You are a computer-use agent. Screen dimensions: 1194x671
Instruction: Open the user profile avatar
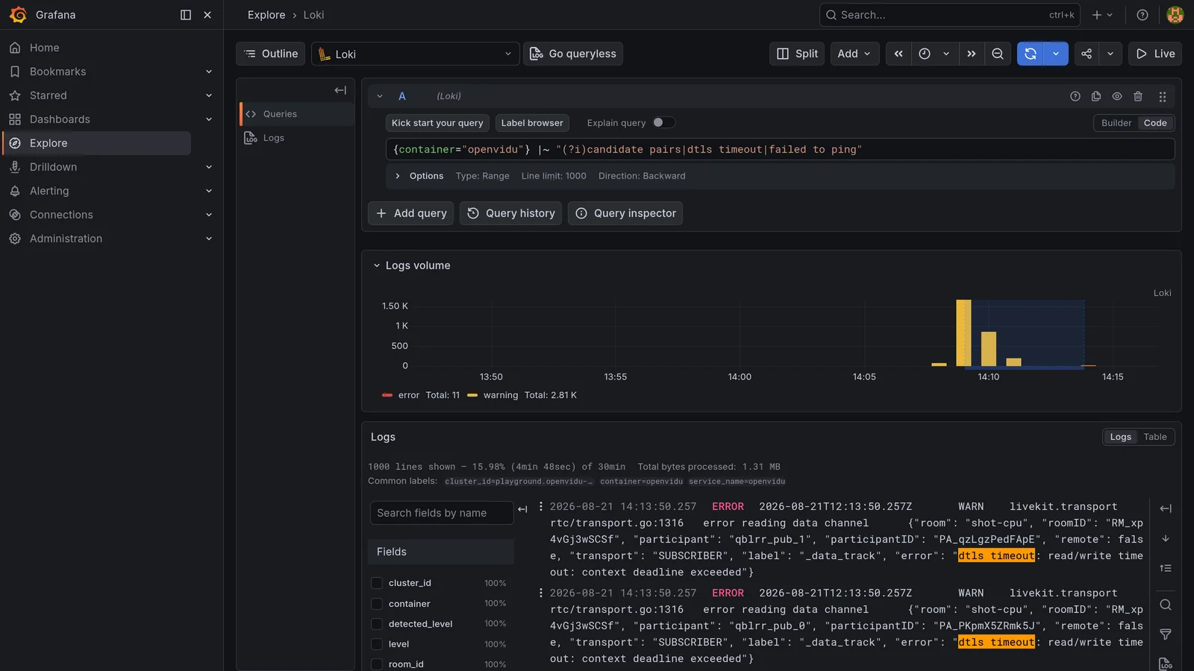tap(1175, 15)
